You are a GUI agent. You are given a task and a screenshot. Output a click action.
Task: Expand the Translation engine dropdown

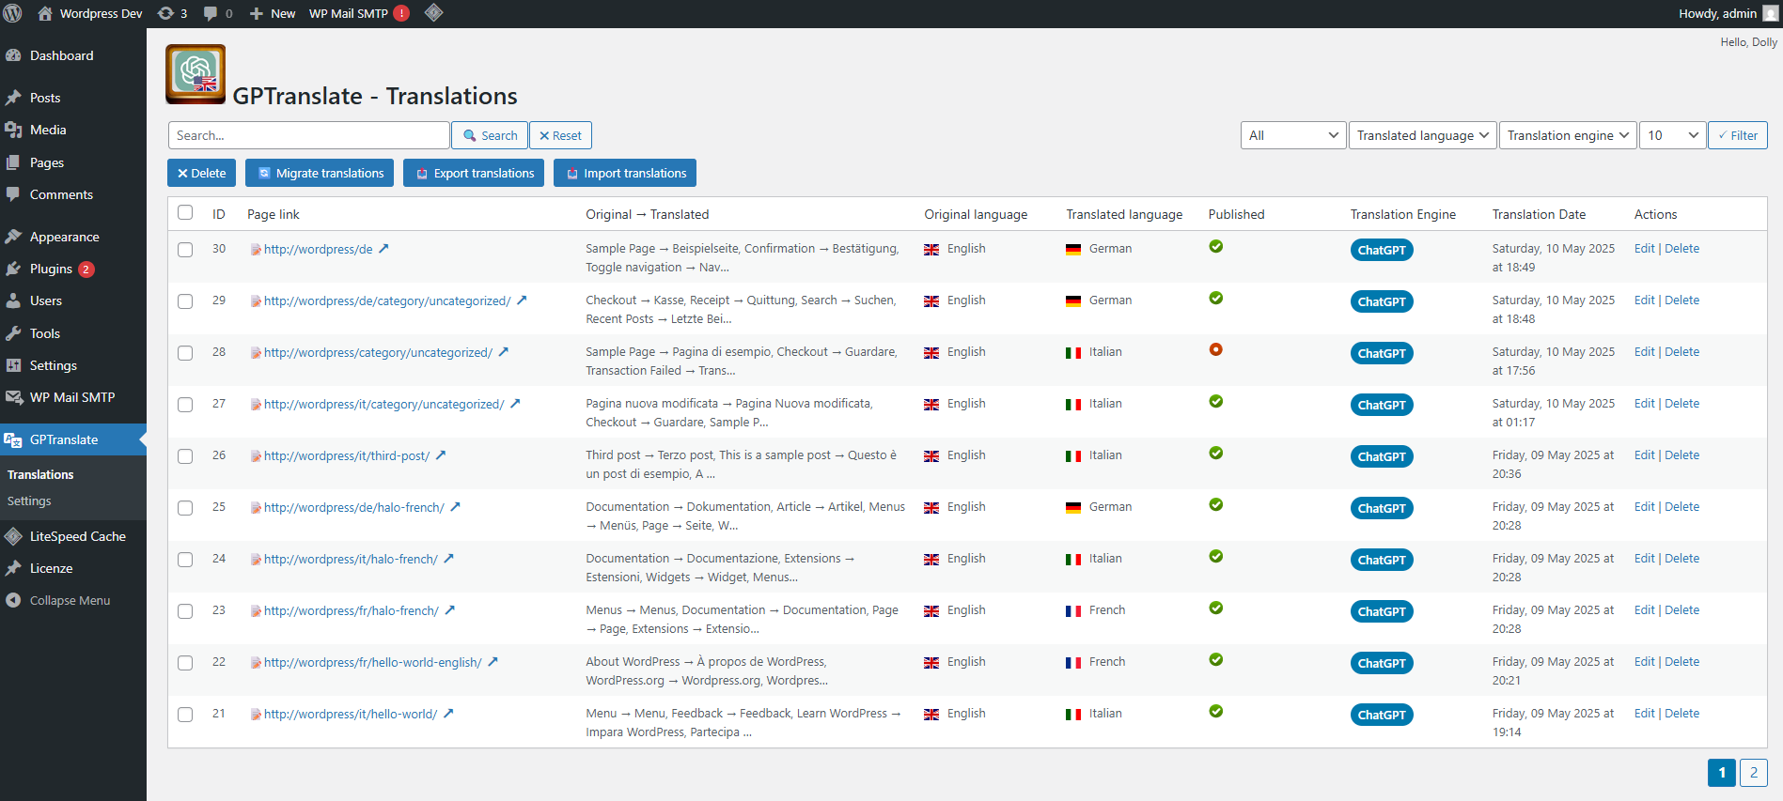1567,135
